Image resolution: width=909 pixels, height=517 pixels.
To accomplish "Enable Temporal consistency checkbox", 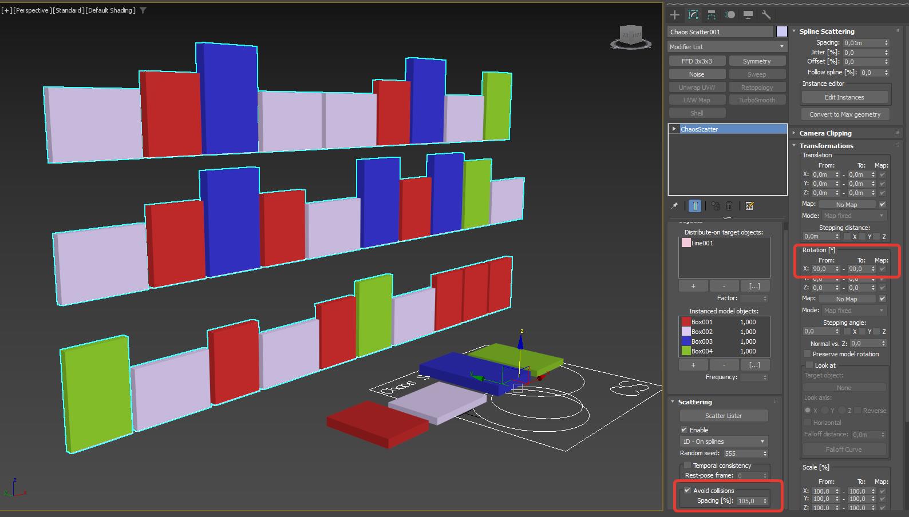I will point(687,466).
